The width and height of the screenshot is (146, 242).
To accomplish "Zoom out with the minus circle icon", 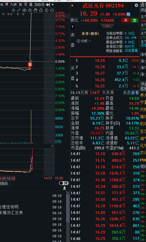I will point(52,10).
